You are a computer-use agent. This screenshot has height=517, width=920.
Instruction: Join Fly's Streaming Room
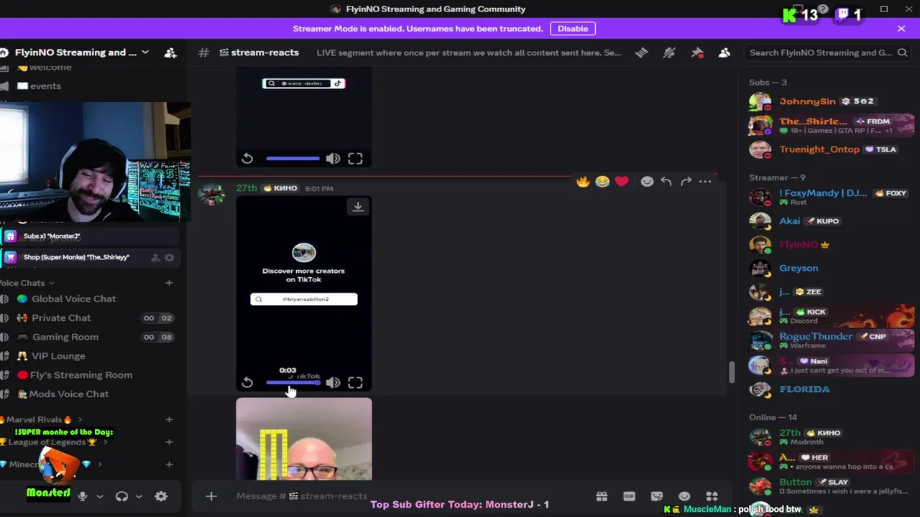[81, 375]
